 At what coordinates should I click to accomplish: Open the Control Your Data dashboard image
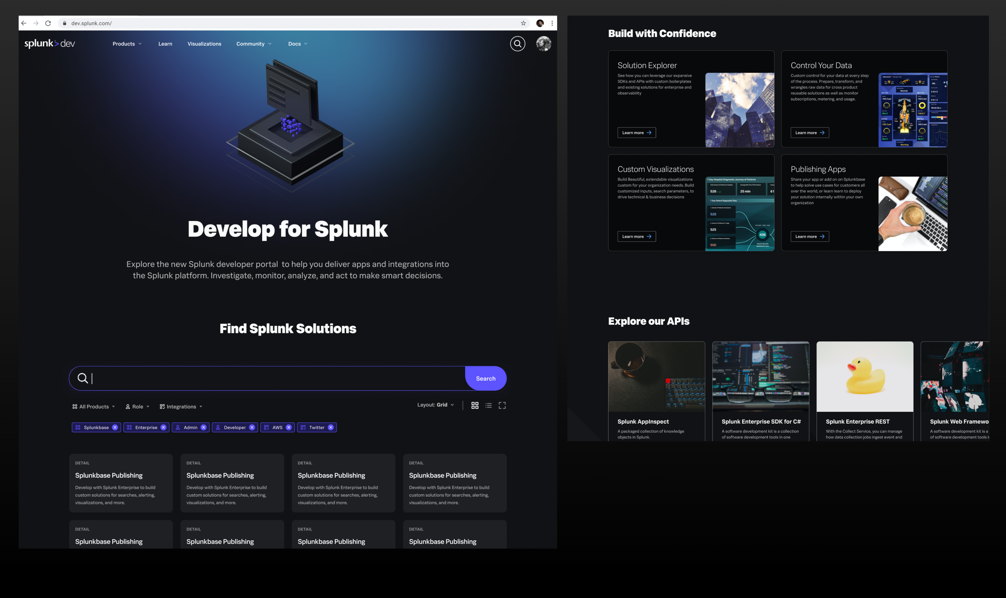pyautogui.click(x=913, y=110)
